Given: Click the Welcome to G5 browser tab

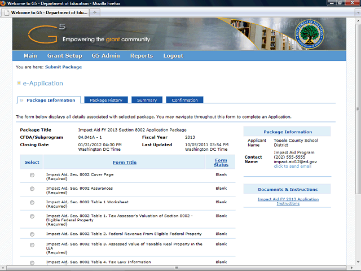Looking at the screenshot, I should (x=45, y=12).
